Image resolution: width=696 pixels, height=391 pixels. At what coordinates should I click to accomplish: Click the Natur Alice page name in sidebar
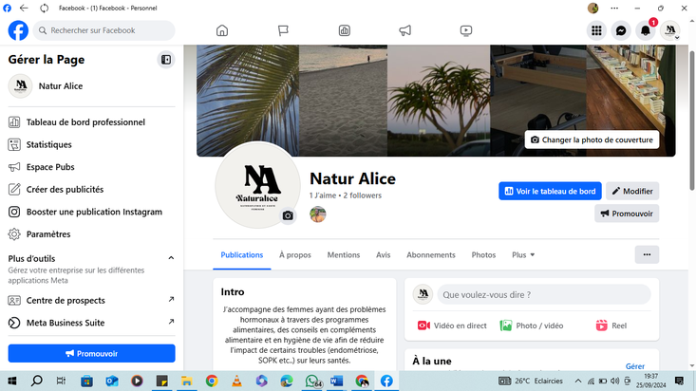[x=61, y=86]
